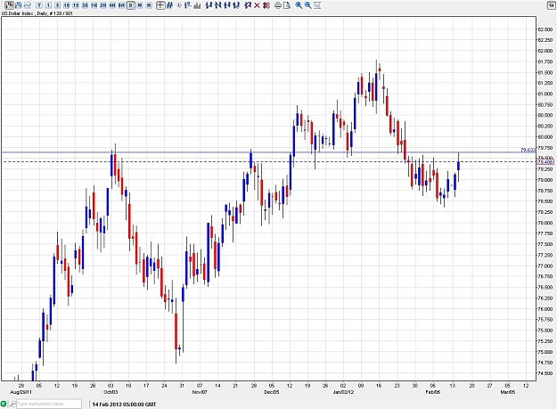Click the 78.000 label on the price axis
557x409 pixels.
(545, 223)
